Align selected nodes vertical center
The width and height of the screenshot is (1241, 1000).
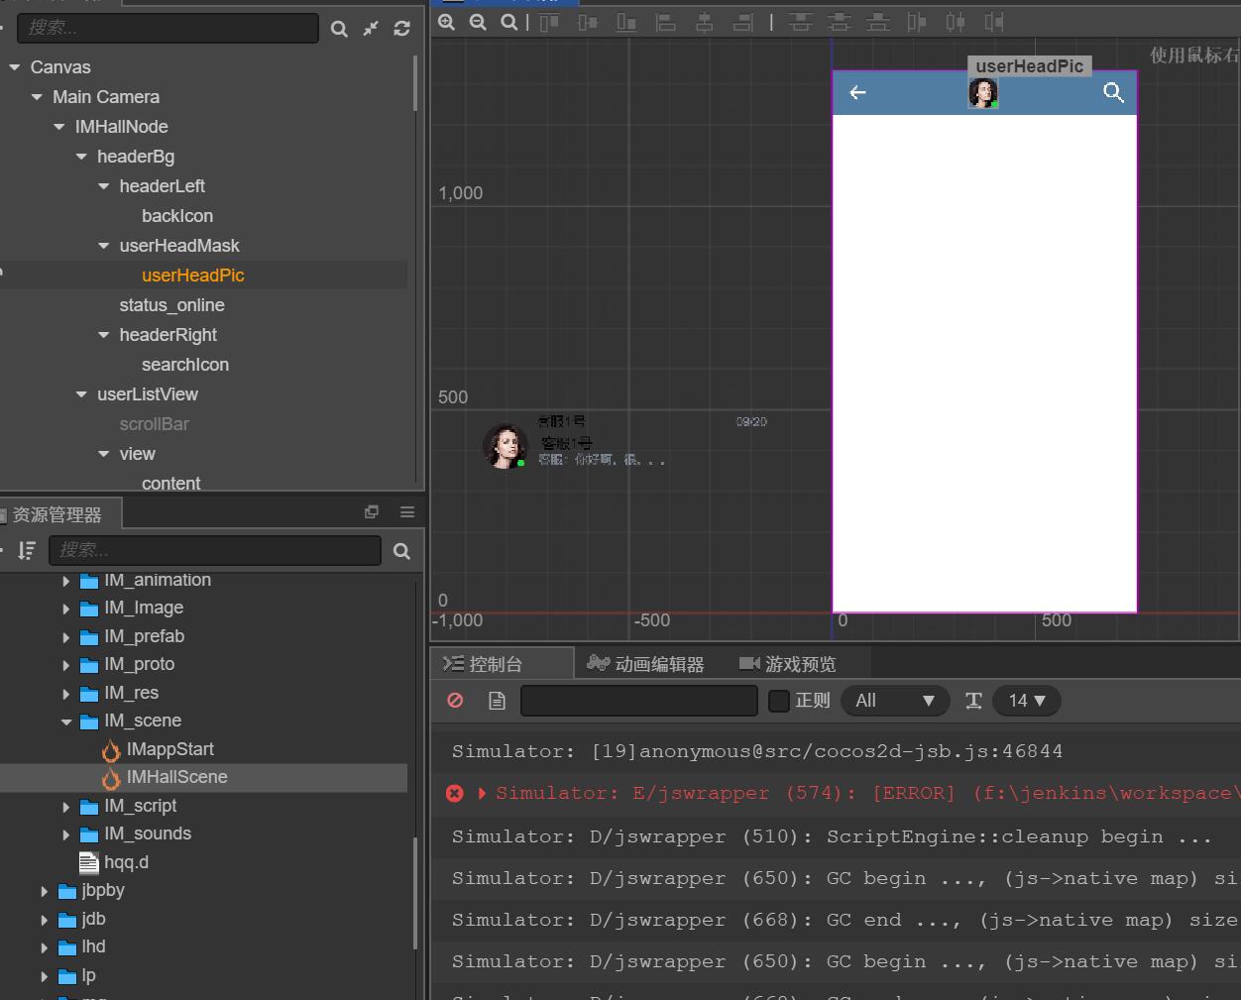point(588,22)
